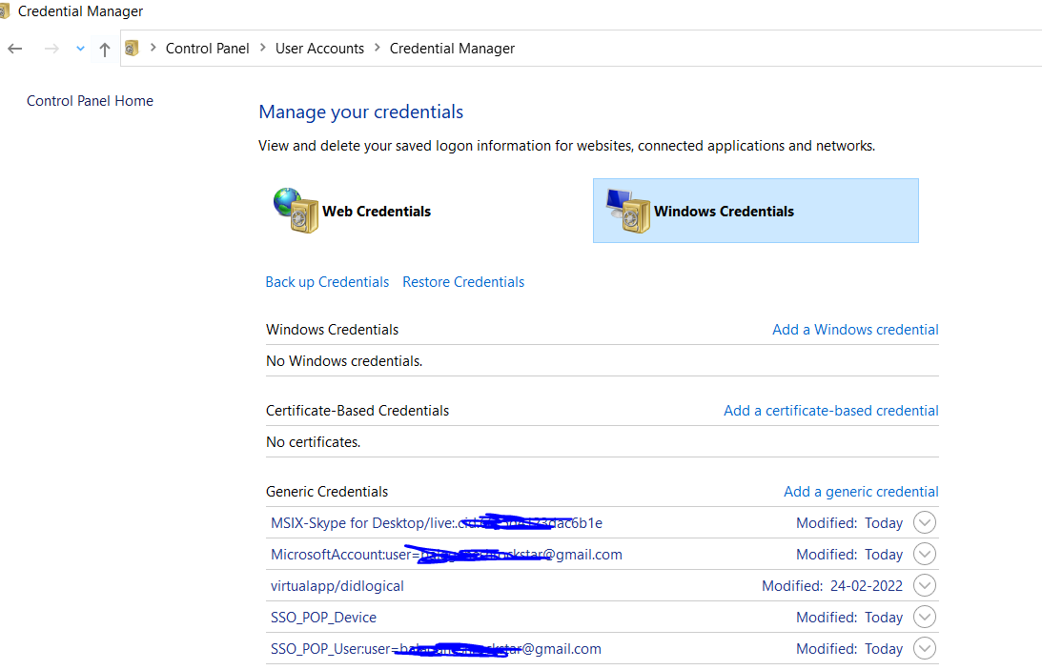1042x670 pixels.
Task: Open the MSIX-Skype for Desktop credential
Action: coord(437,523)
